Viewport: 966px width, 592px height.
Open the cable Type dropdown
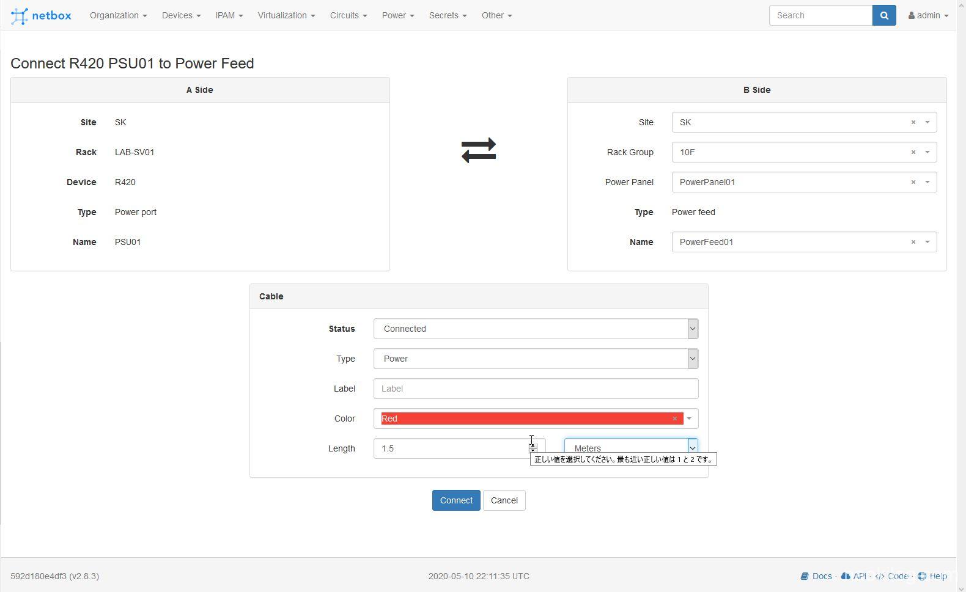pos(536,359)
